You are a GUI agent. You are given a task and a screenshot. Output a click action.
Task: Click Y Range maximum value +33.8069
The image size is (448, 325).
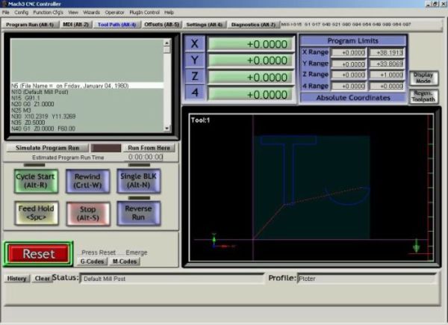[x=387, y=64]
